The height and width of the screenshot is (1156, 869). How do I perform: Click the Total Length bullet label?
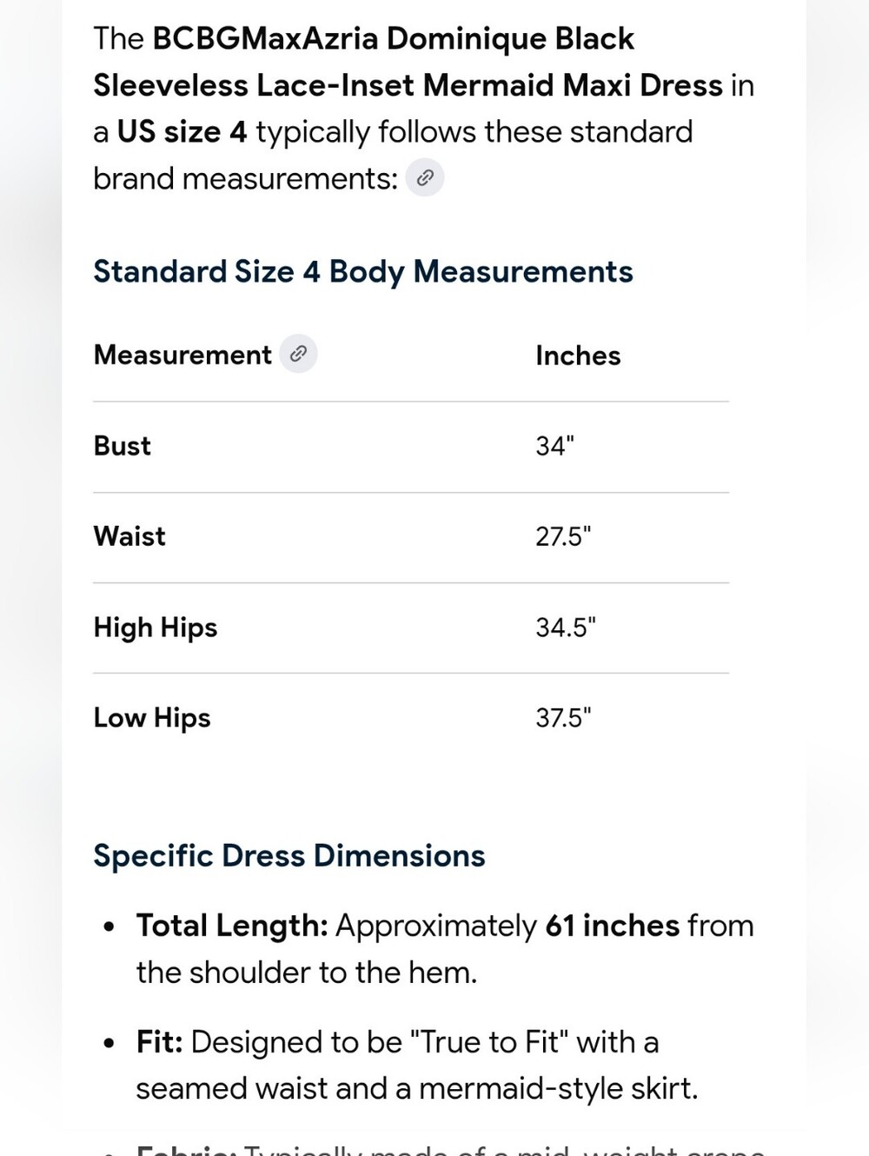click(x=232, y=926)
